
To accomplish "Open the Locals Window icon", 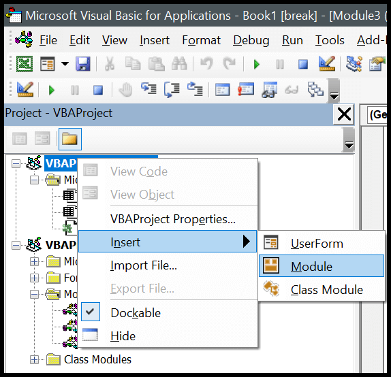I will (x=223, y=90).
